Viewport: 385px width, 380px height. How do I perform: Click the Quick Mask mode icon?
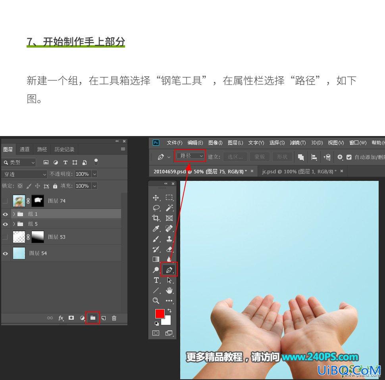pyautogui.click(x=156, y=333)
